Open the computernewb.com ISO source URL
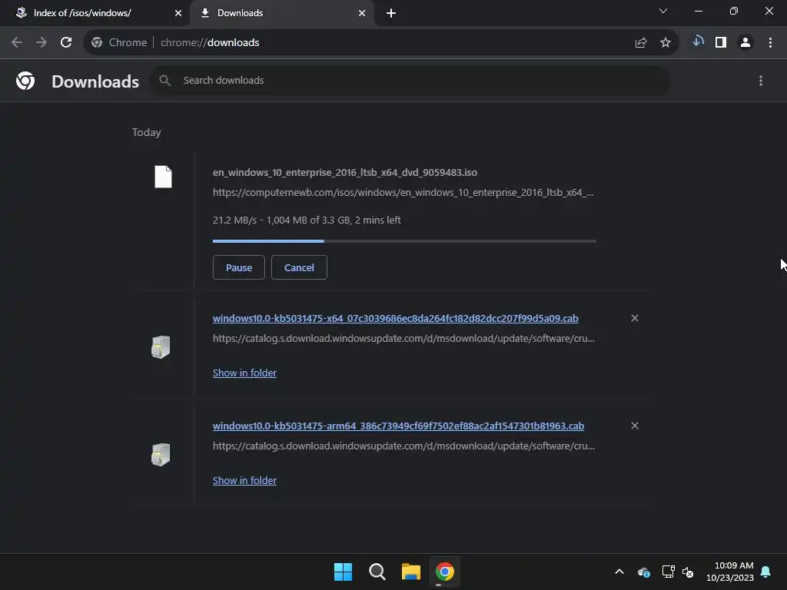 tap(403, 193)
